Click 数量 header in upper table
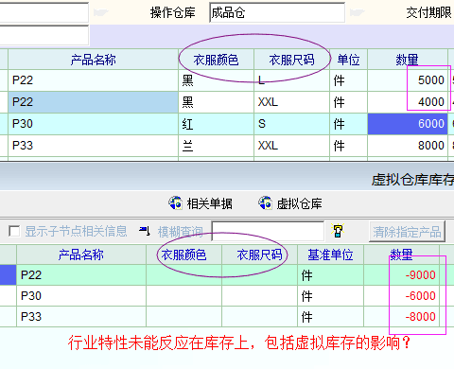This screenshot has width=454, height=369. [408, 60]
